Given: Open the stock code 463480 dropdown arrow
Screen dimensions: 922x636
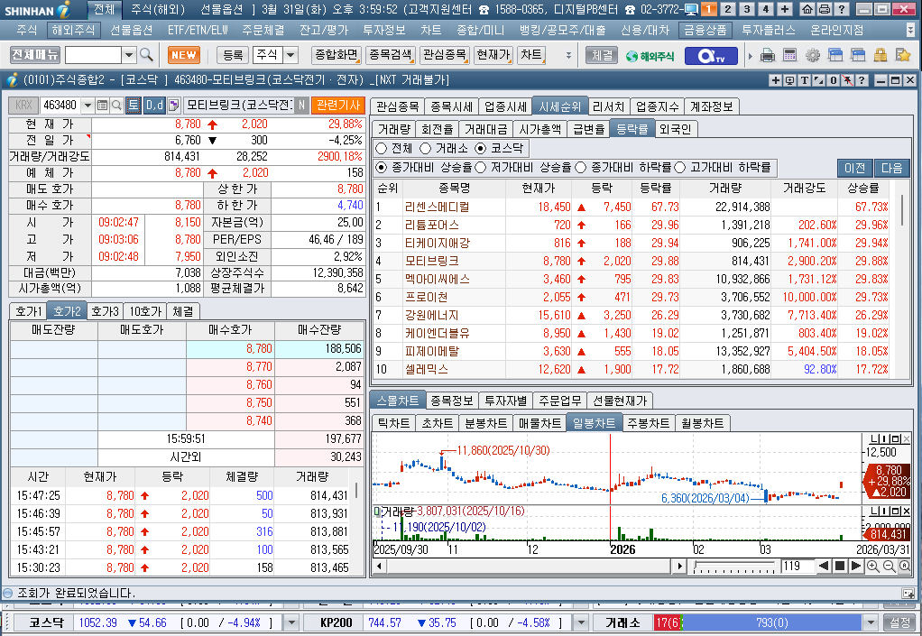Looking at the screenshot, I should coord(88,106).
